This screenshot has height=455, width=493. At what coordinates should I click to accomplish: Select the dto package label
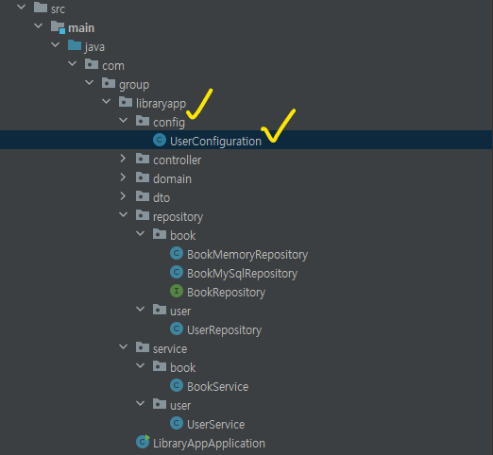[161, 197]
